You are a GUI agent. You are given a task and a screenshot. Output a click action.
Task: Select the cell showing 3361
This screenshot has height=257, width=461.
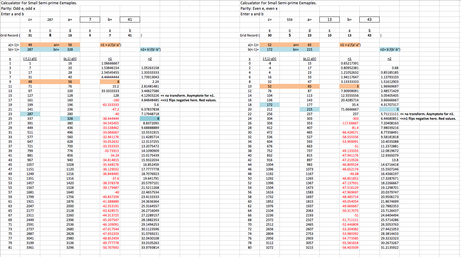pos(30,247)
